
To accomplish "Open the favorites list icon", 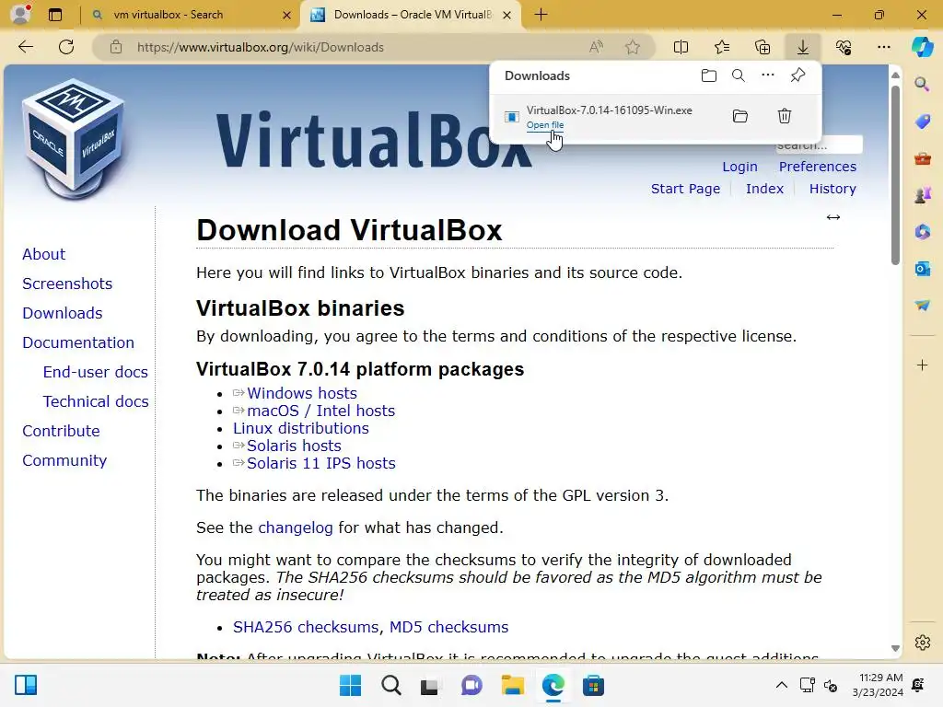I will 722,47.
